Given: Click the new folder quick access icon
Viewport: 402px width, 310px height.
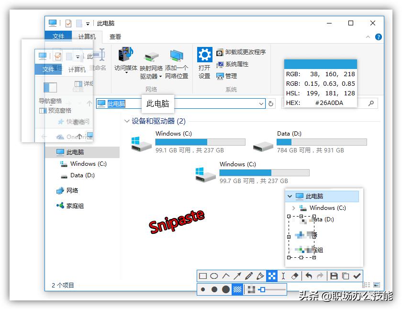Looking at the screenshot, I should [x=79, y=23].
